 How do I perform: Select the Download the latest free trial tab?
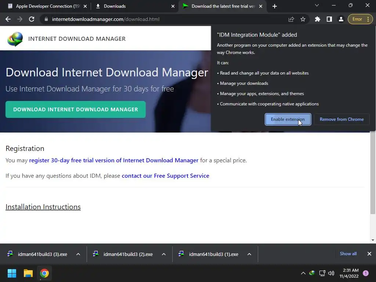click(x=223, y=6)
